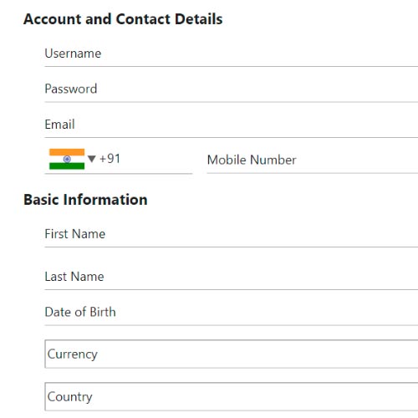Click into the Email field
Viewport: 418px width, 418px height.
(x=232, y=125)
